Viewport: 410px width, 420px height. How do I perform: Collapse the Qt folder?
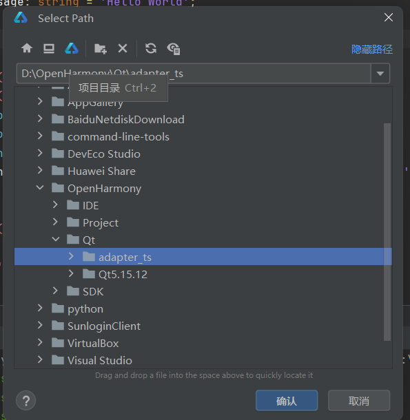[x=56, y=239]
